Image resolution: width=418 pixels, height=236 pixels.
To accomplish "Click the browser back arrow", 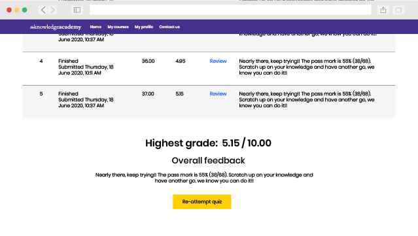I will tap(43, 10).
